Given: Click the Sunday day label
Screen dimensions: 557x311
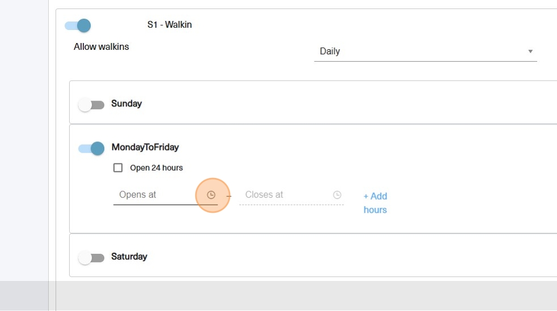Looking at the screenshot, I should pyautogui.click(x=126, y=104).
